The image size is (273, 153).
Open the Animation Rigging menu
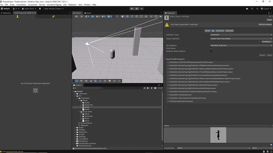coord(54,5)
